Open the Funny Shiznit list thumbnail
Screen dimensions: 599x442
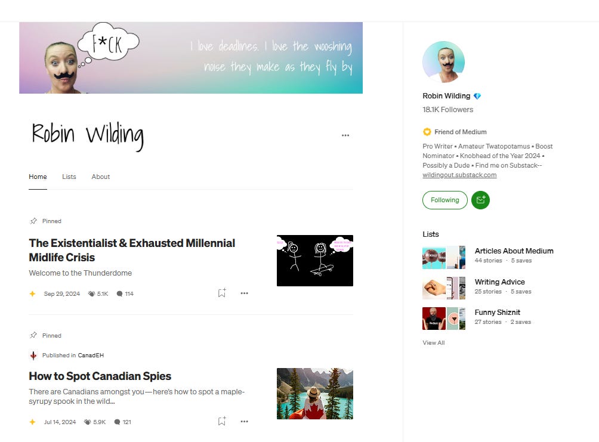[x=444, y=319]
